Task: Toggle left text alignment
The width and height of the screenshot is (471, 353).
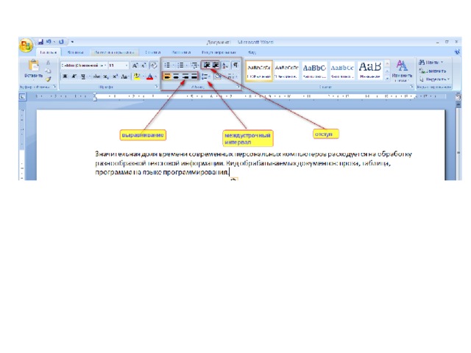Action: point(168,76)
